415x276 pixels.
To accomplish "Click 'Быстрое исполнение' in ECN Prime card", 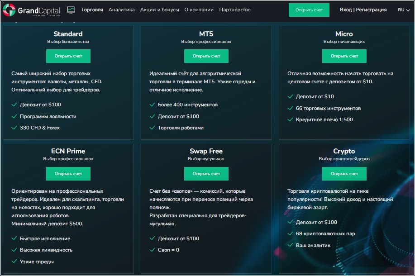I will point(45,239).
